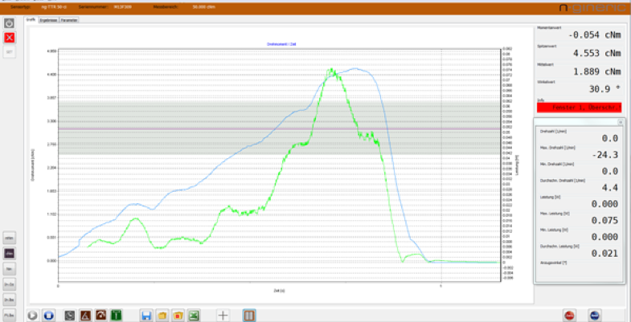Click the red round button at bottom right

coord(569,315)
